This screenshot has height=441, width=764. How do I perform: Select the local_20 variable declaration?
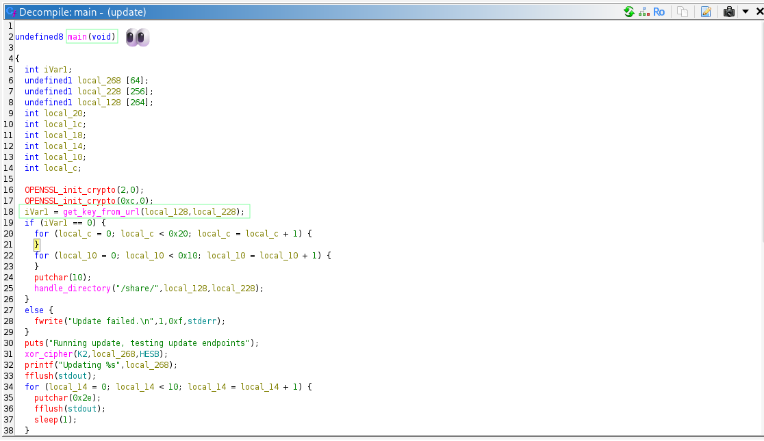tap(64, 113)
